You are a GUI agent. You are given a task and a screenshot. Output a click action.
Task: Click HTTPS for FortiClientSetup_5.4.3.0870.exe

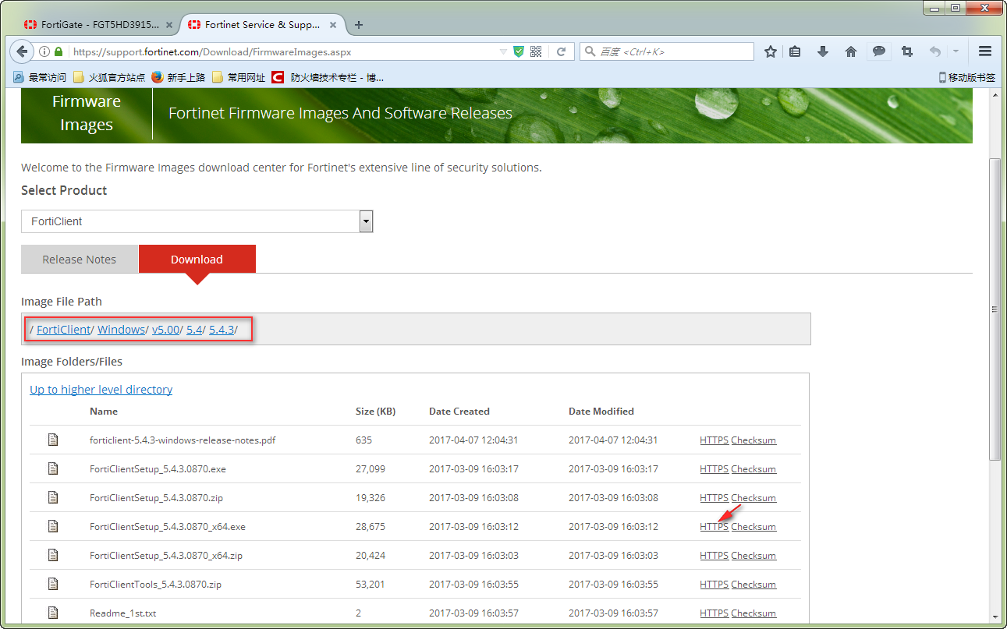click(x=714, y=468)
